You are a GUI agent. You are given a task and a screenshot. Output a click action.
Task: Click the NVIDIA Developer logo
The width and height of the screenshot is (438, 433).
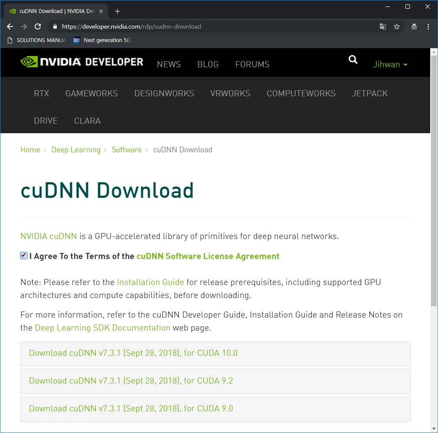coord(82,61)
